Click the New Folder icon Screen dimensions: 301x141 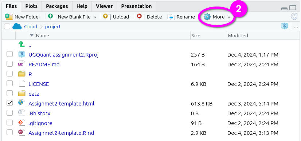click(x=9, y=17)
